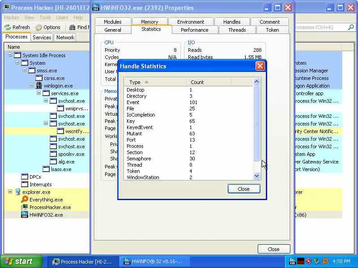Open the Environment tab in Properties
This screenshot has width=358, height=268.
[x=191, y=22]
